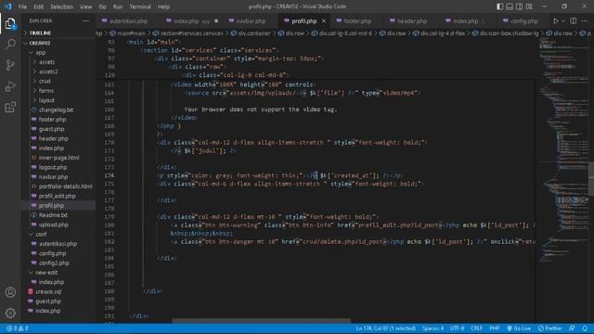Open upload.php file
This screenshot has height=334, width=594.
pyautogui.click(x=53, y=225)
